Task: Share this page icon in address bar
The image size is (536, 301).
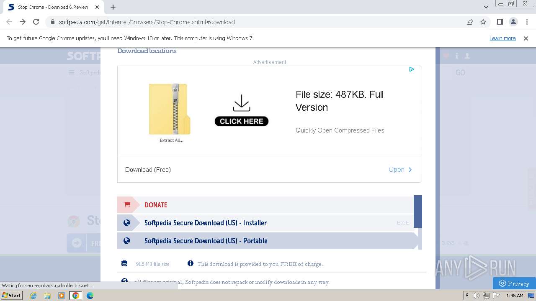Action: [470, 22]
